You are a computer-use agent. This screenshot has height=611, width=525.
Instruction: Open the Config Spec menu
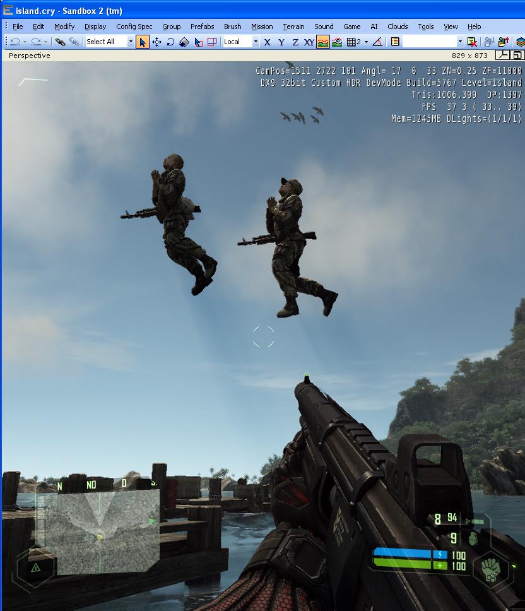pos(134,27)
